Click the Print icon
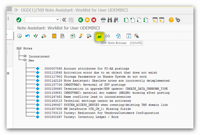The image size is (200, 135). (x=103, y=20)
